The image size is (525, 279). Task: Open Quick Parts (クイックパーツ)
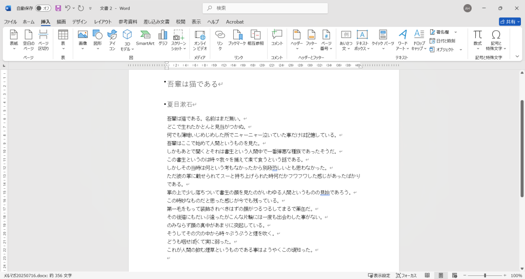382,40
